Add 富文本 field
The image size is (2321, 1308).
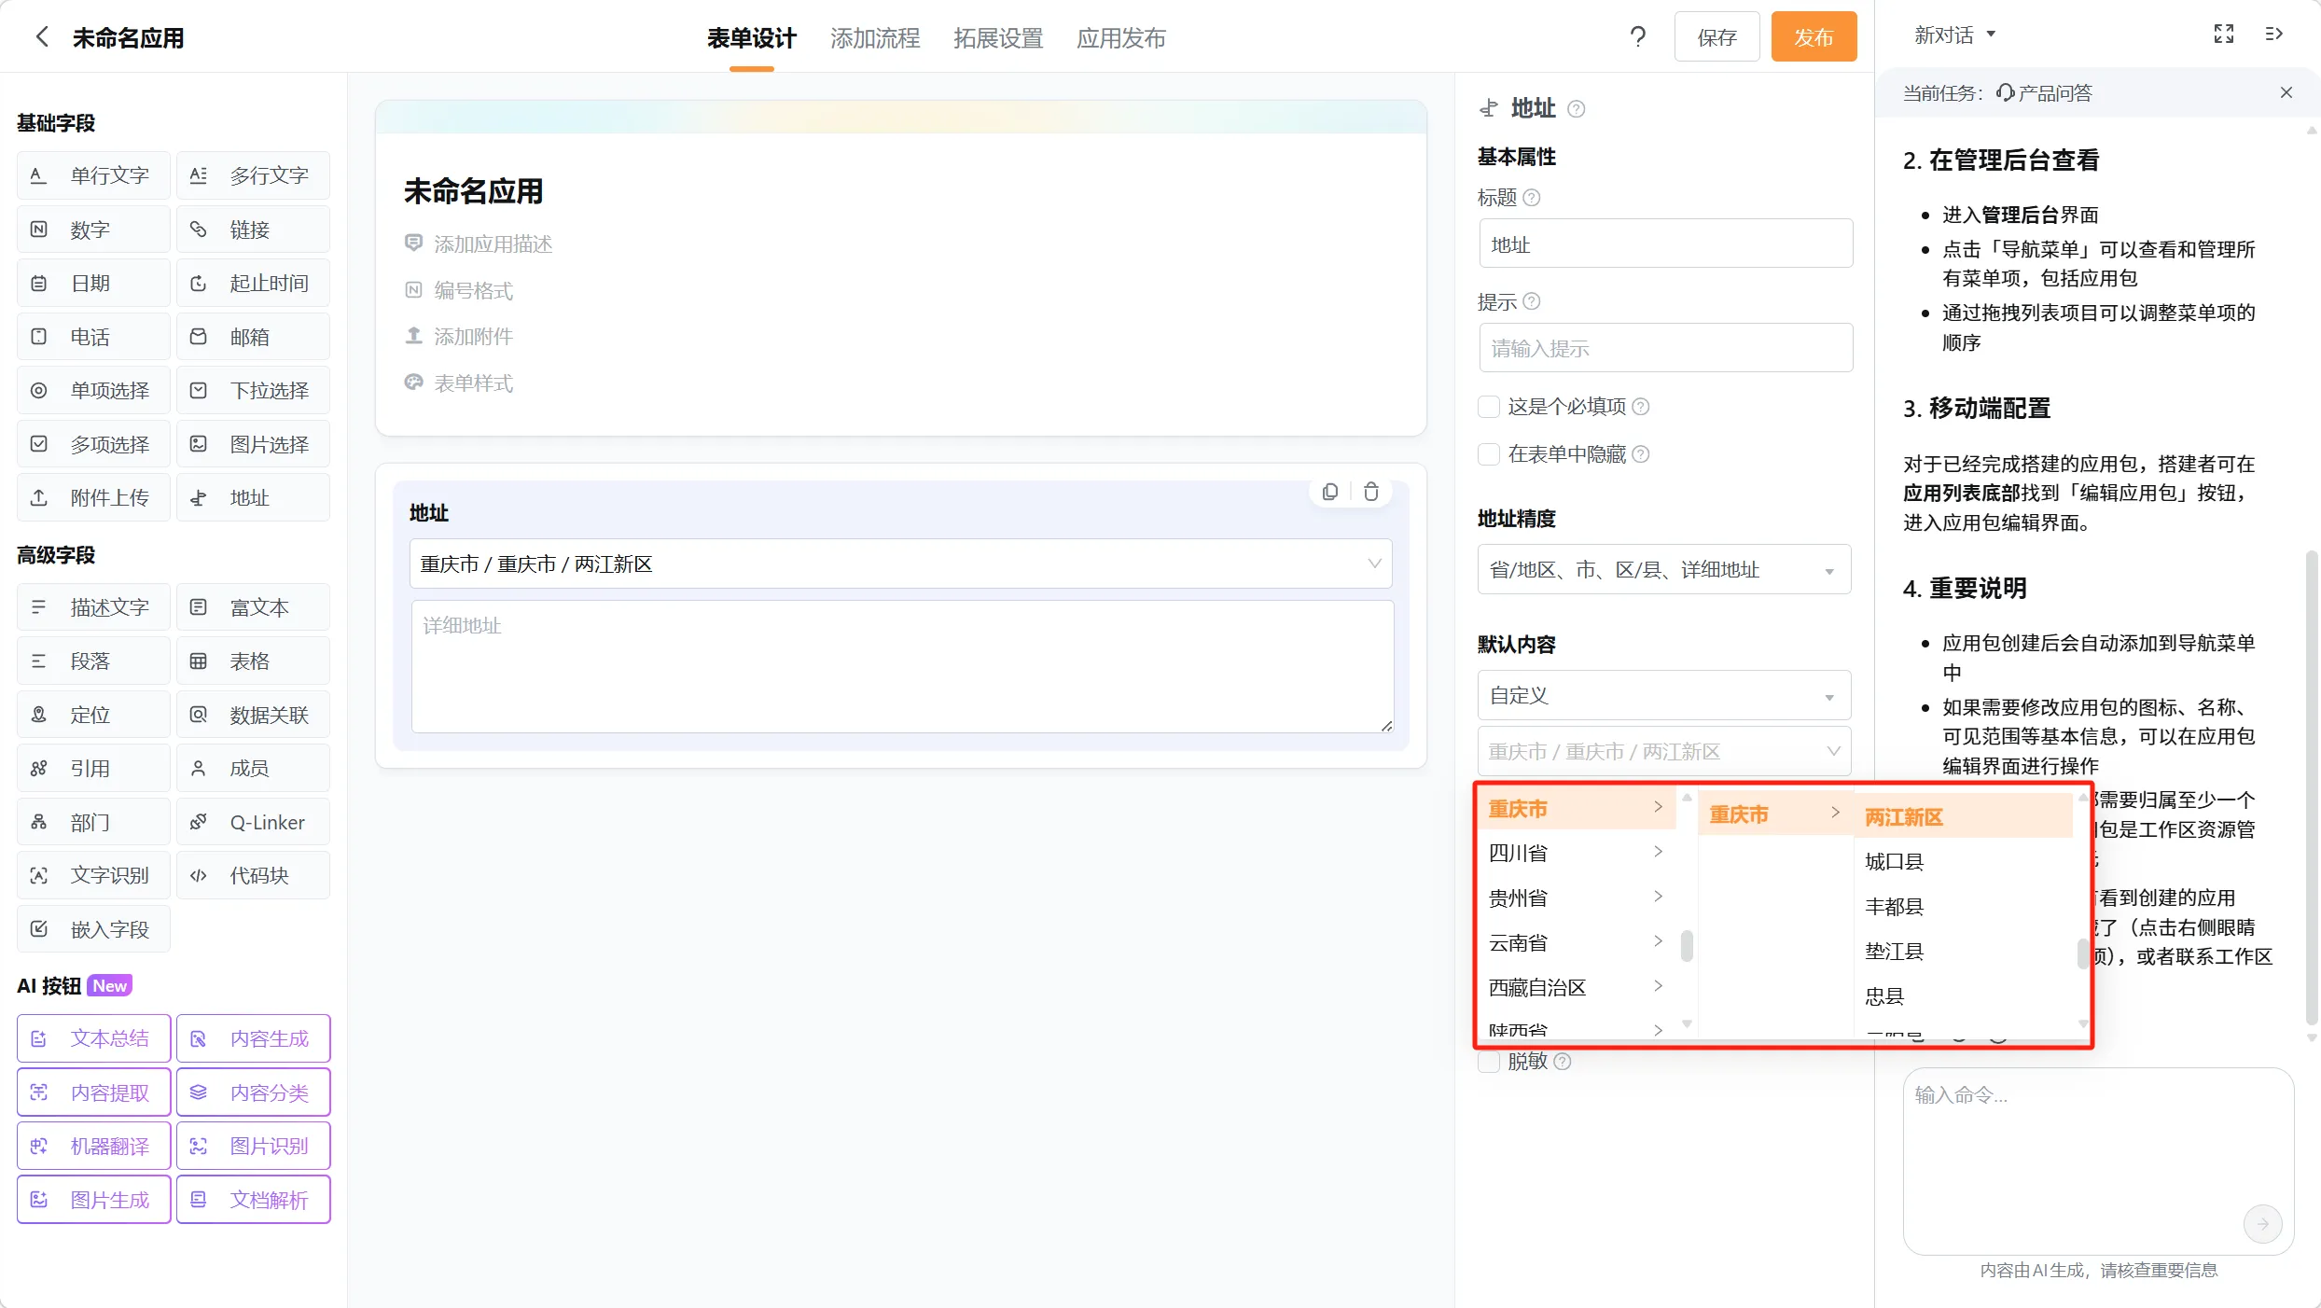coord(253,607)
